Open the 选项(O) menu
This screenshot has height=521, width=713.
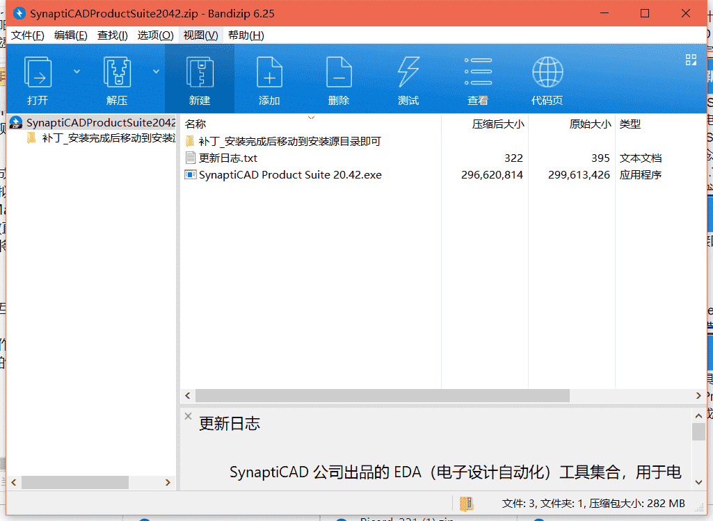pyautogui.click(x=156, y=35)
